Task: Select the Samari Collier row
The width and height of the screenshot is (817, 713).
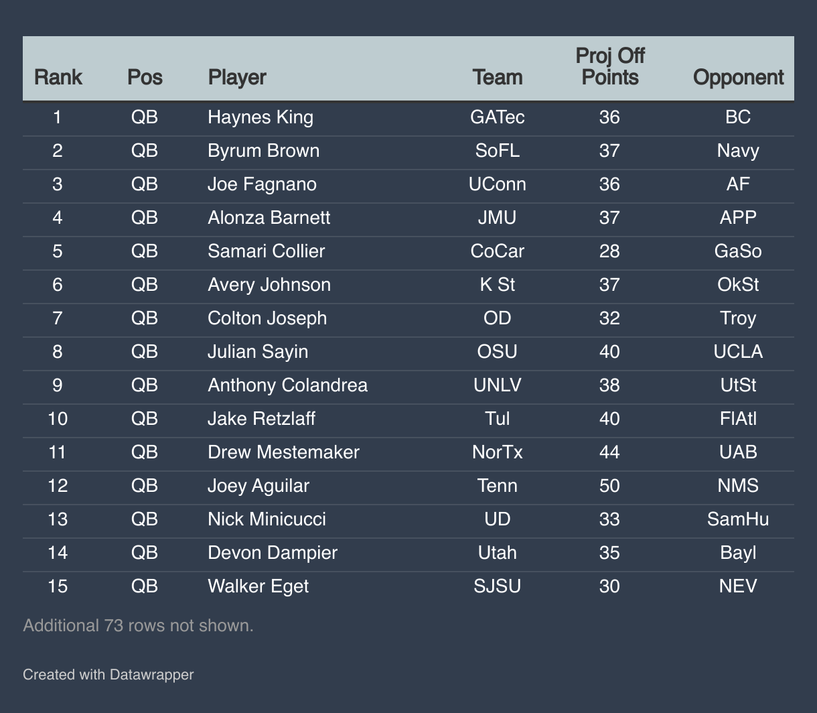Action: (267, 251)
